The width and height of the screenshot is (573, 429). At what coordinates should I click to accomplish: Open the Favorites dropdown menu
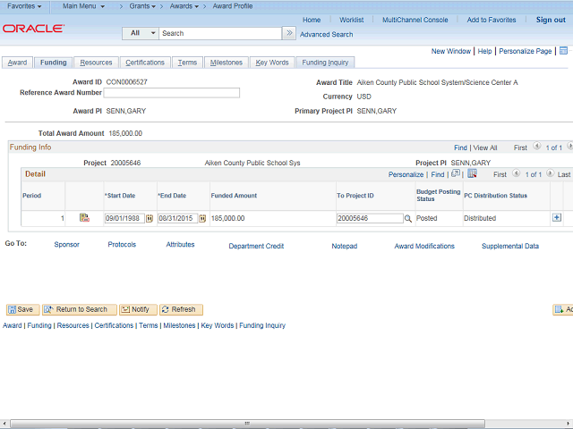point(24,6)
